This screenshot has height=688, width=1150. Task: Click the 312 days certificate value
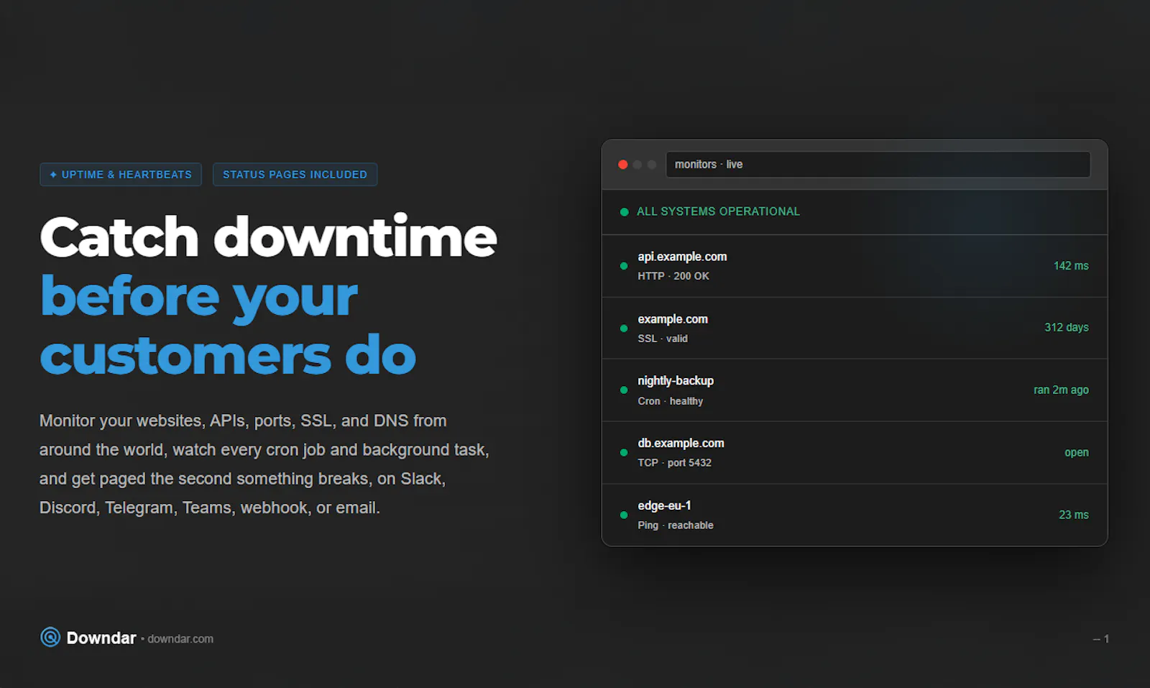(1067, 328)
